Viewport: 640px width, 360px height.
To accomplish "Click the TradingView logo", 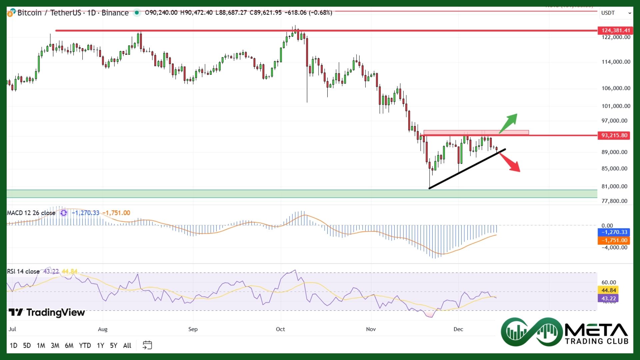I will pos(47,312).
